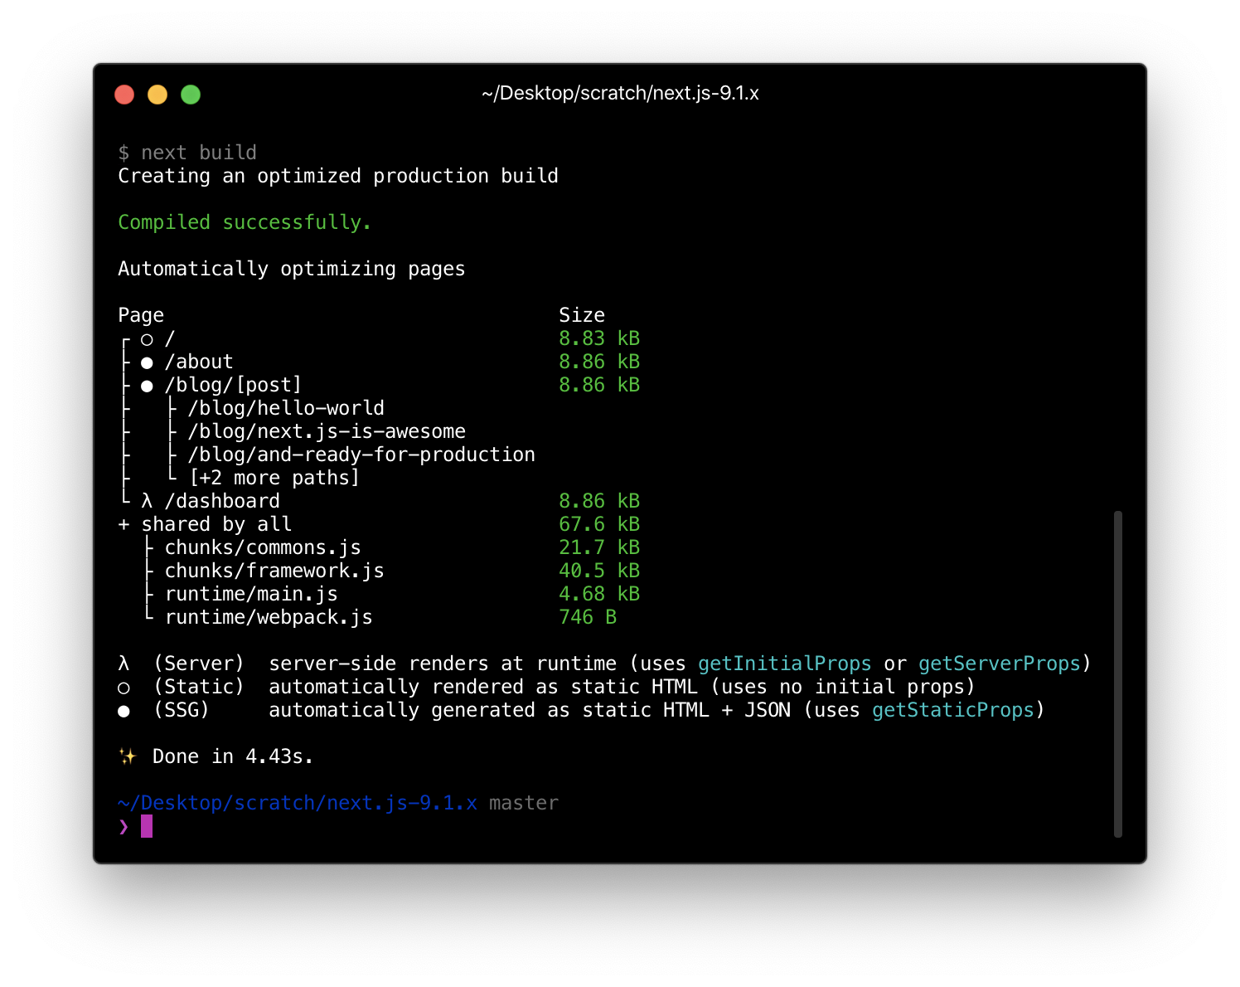This screenshot has height=987, width=1240.
Task: Click 'Done in 4.43s.' text
Action: (233, 756)
